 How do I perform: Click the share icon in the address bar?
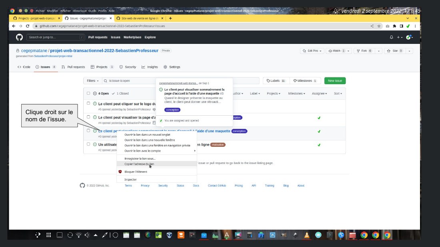(x=372, y=26)
